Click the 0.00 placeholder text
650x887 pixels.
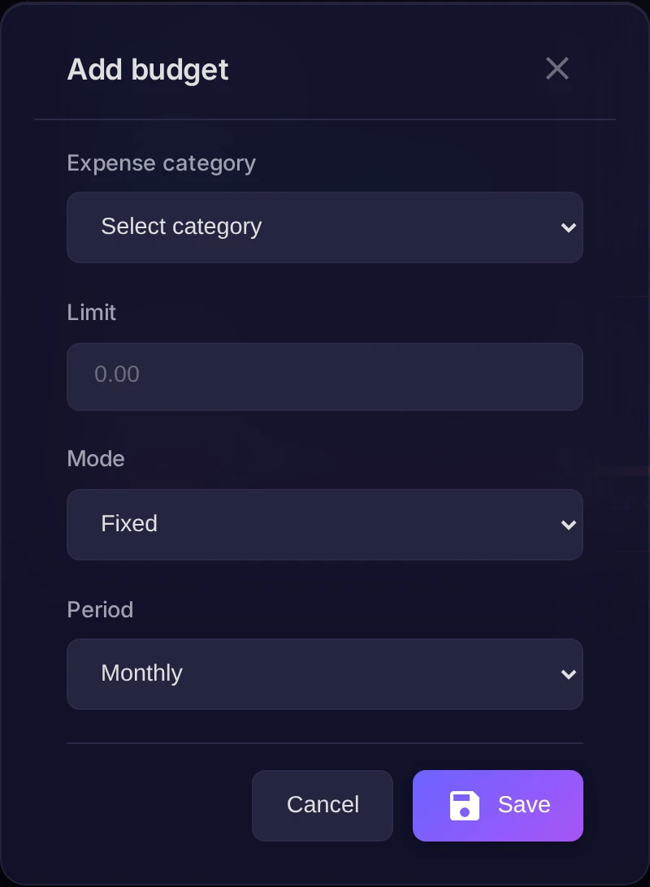tap(116, 374)
